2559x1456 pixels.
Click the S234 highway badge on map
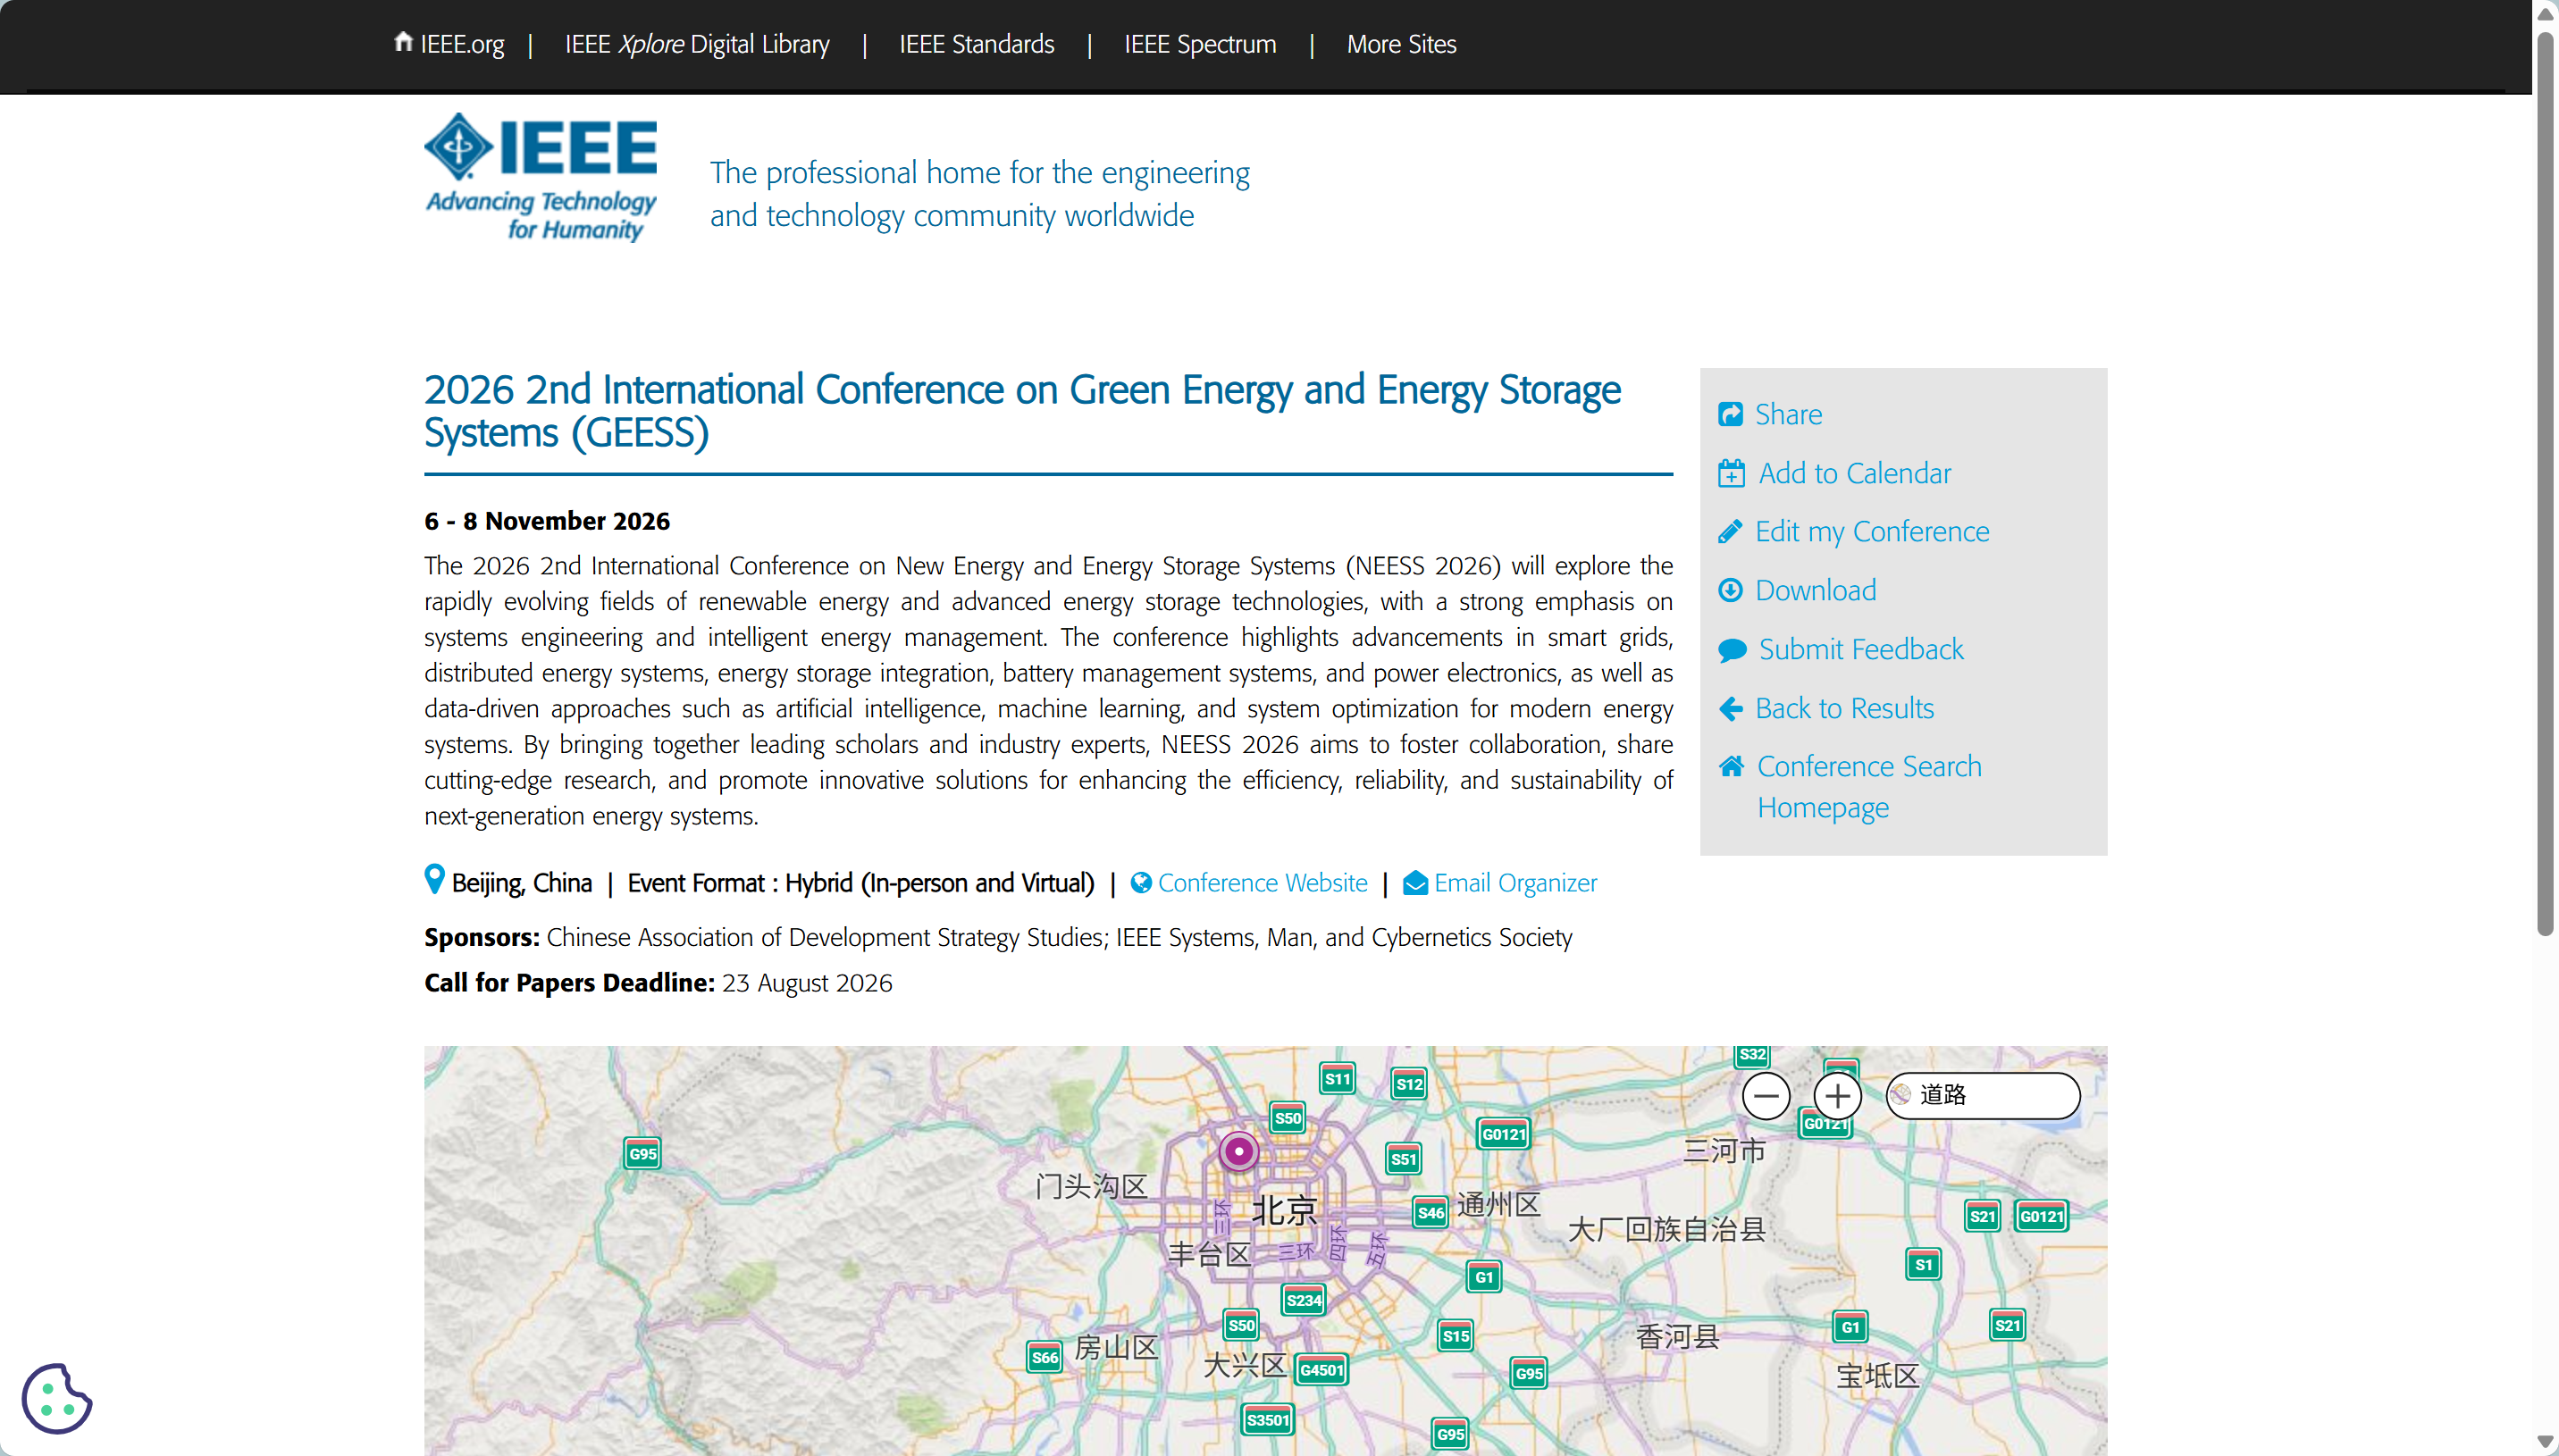1303,1300
